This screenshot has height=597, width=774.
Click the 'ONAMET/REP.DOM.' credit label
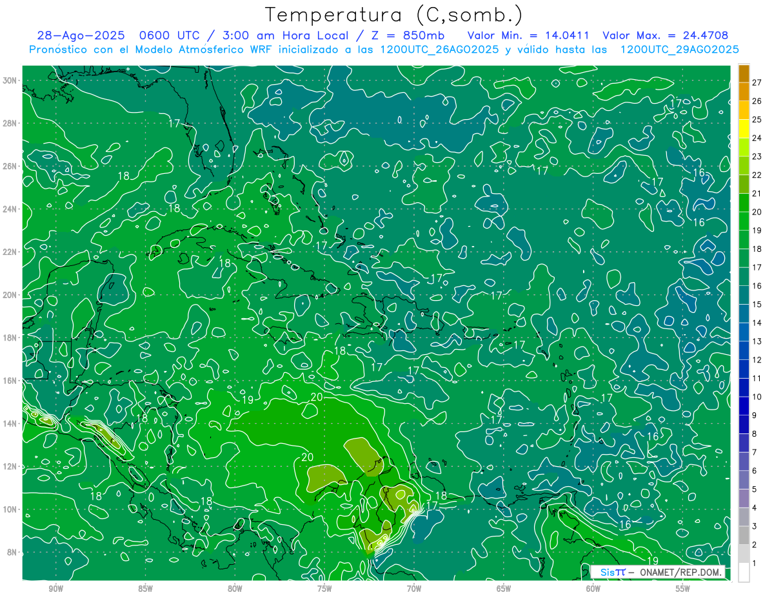pyautogui.click(x=681, y=573)
